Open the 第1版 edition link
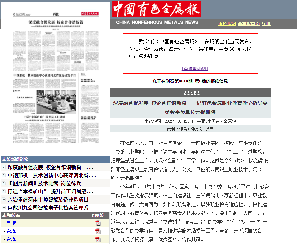Screen dimensions: 297x244 tap(11, 223)
